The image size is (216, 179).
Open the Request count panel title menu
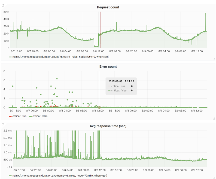108,7
